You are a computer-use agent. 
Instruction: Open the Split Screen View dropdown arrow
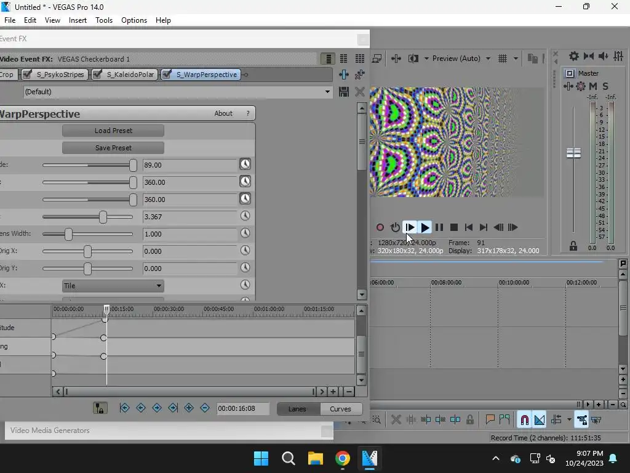click(x=426, y=59)
